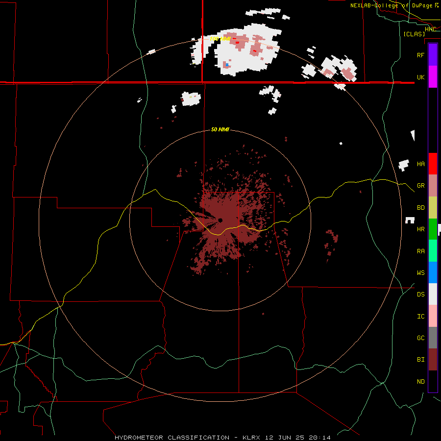Image resolution: width=441 pixels, height=441 pixels.
Task: Click the 'RF' legend label
Action: tap(420, 55)
